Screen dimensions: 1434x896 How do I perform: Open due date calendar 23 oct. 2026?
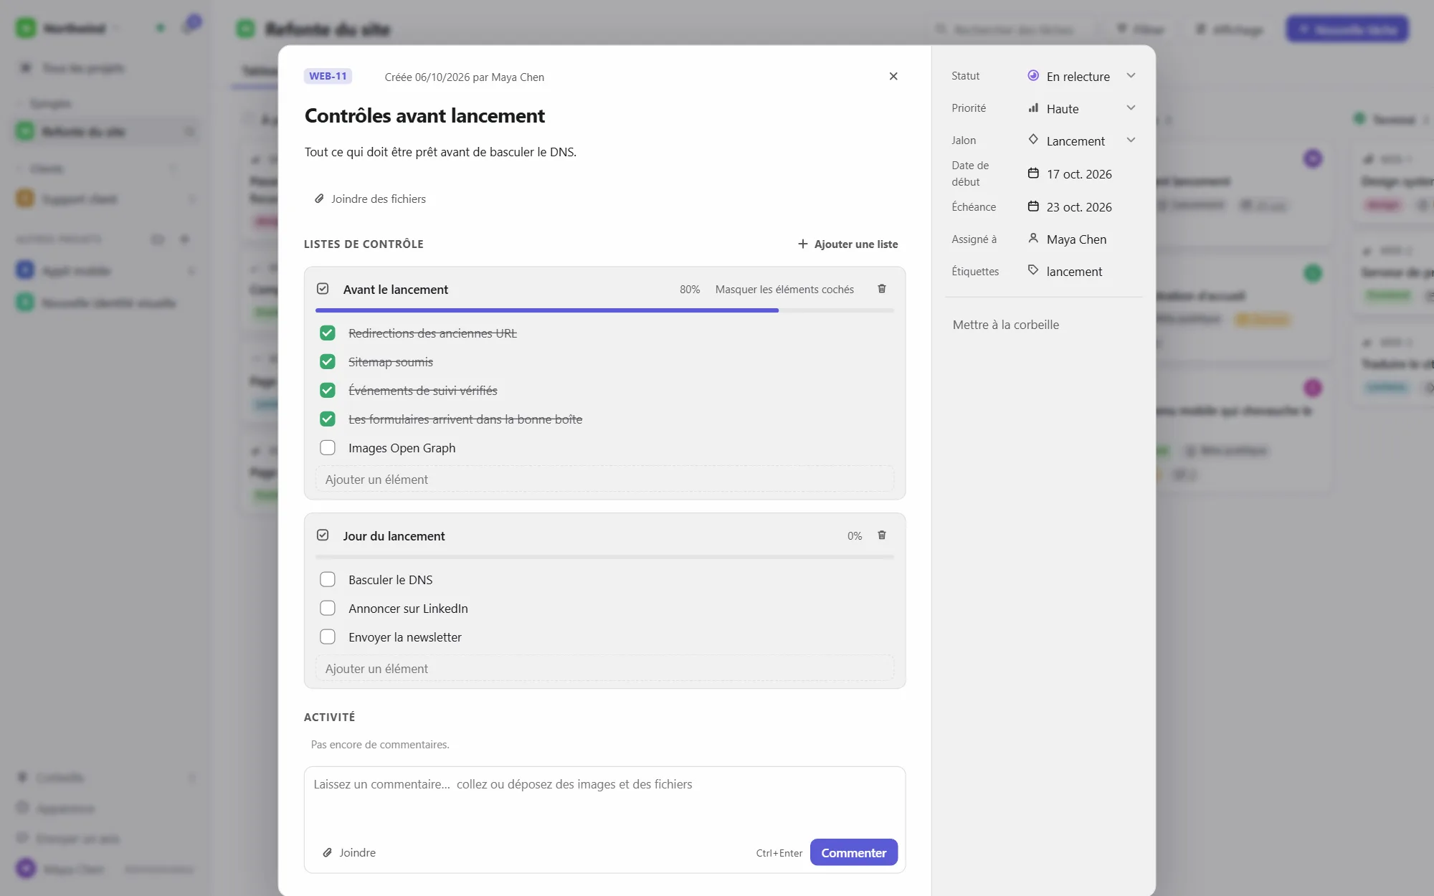[x=1033, y=206]
